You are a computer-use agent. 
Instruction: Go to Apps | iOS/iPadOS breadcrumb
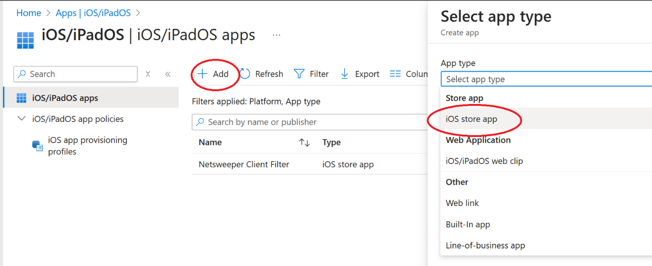pos(93,13)
